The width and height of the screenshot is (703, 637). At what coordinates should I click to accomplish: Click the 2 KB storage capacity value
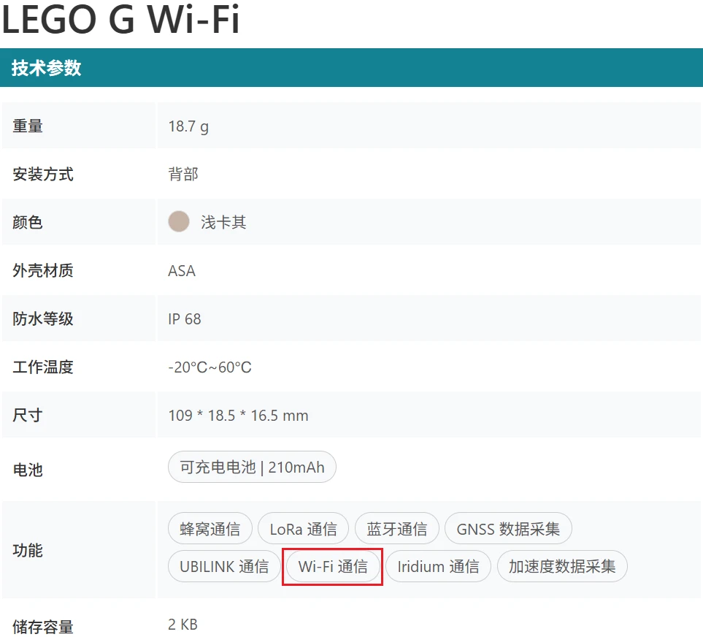[x=183, y=625]
